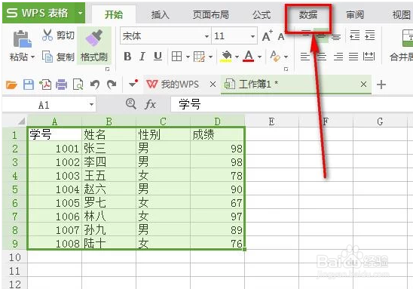This screenshot has width=413, height=289.
Task: Open the 插入 ribbon tab
Action: [160, 14]
